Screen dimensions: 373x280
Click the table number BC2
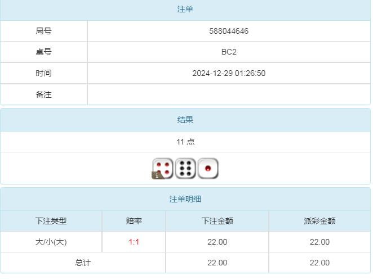click(228, 52)
